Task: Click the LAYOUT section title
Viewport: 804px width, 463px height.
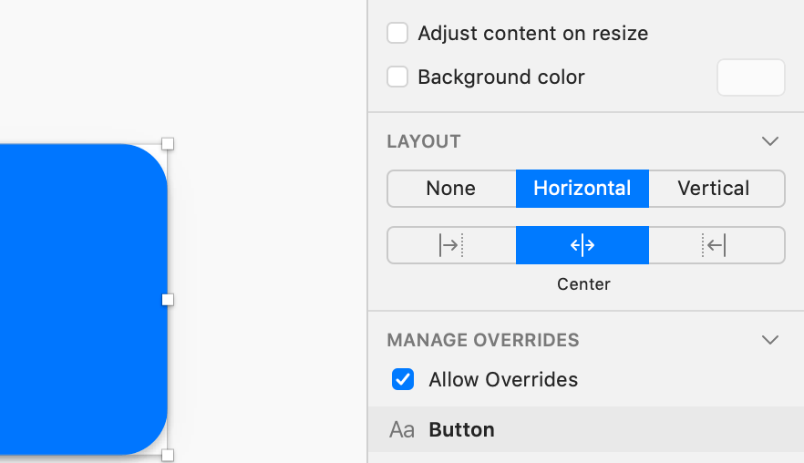Action: [x=424, y=141]
